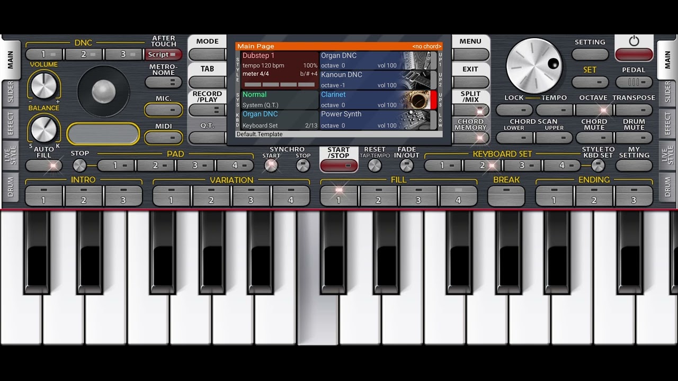Open the left DRUM side tab
Viewport: 678px width, 381px height.
(11, 186)
